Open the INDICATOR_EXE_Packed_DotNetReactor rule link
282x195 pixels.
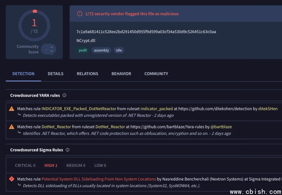point(79,109)
